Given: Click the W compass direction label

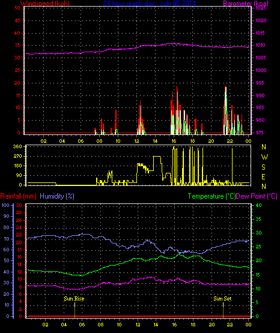Looking at the screenshot, I should pyautogui.click(x=264, y=157).
